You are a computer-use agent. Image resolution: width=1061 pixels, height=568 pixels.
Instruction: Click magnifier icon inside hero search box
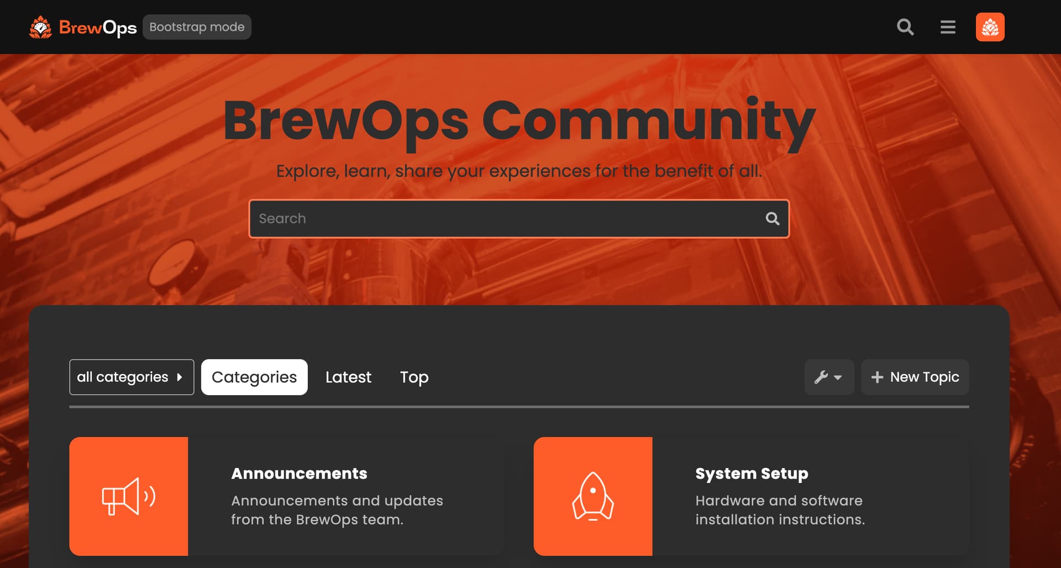773,219
